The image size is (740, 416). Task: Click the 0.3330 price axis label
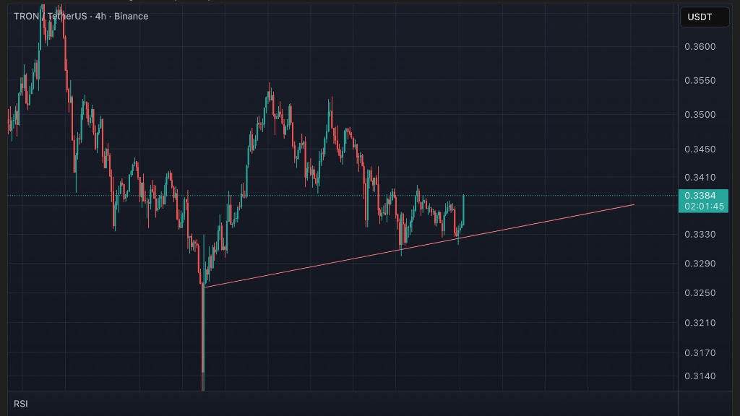(700, 234)
